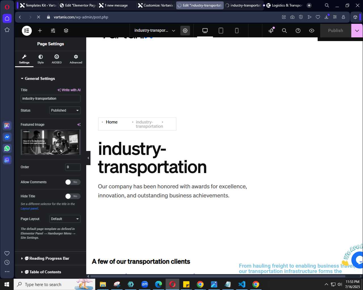
Task: Take a snapshot with the camera icon
Action: [292, 17]
